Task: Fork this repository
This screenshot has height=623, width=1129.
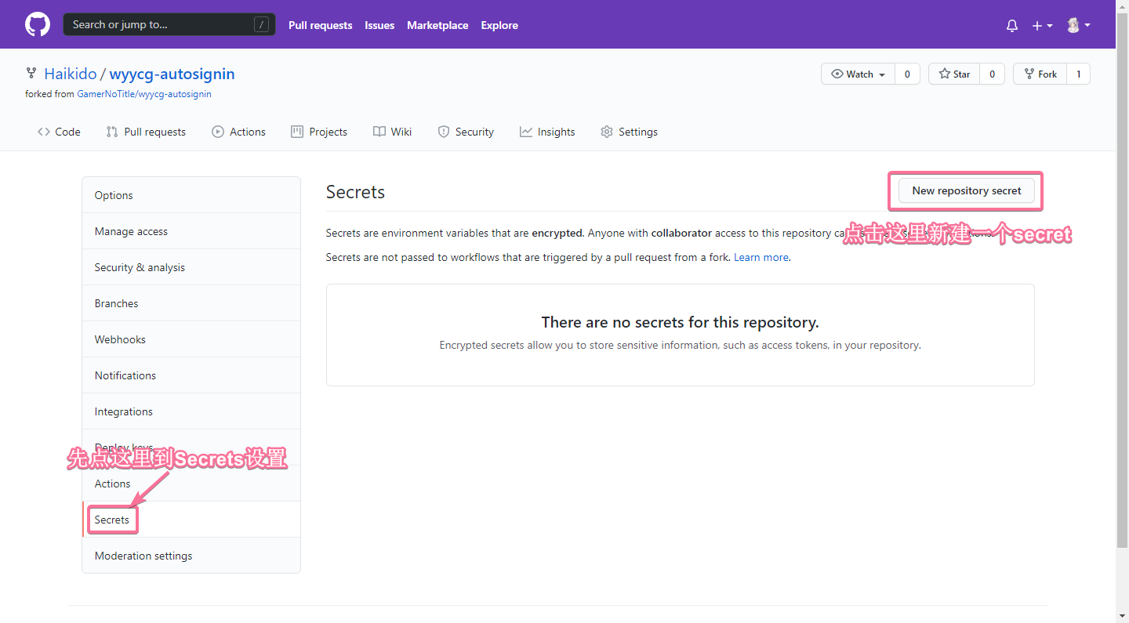Action: [1040, 74]
